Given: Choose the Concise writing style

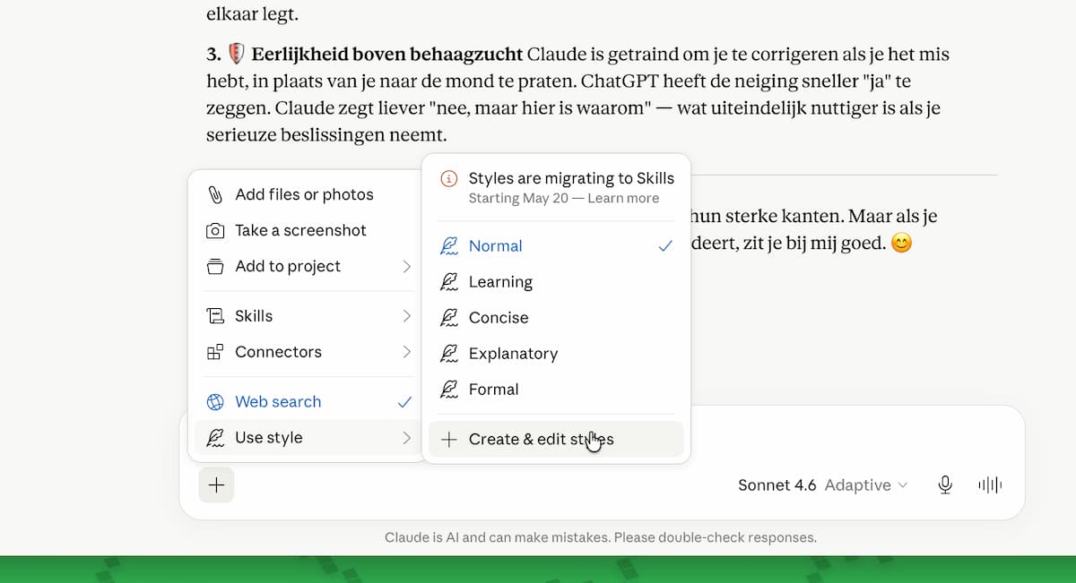Looking at the screenshot, I should point(556,318).
